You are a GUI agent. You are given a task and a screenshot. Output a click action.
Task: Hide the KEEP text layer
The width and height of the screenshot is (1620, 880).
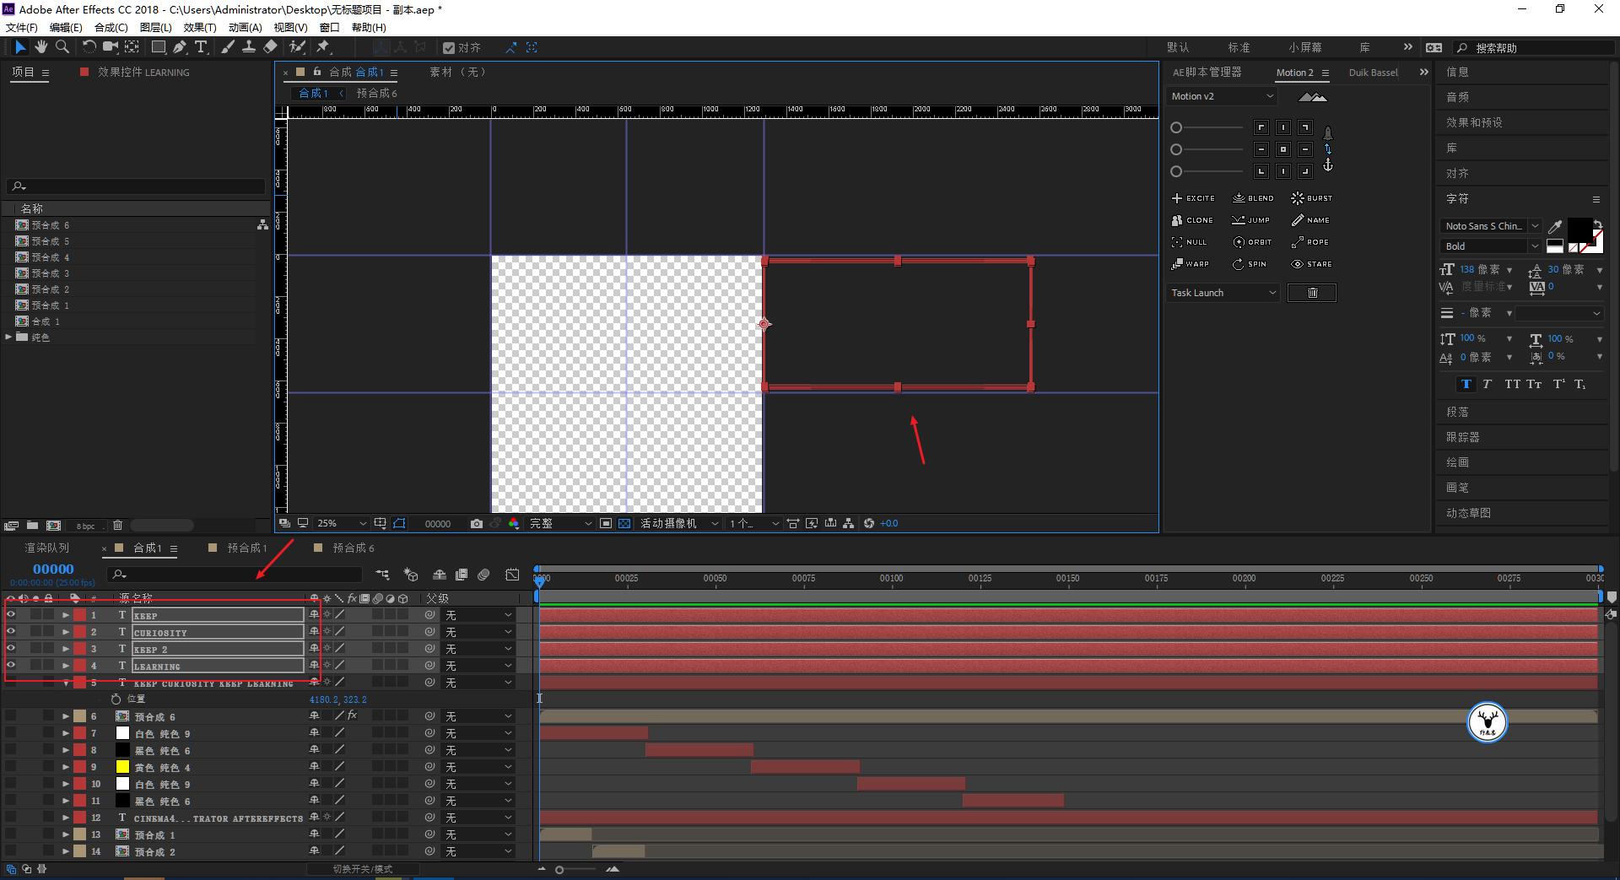11,615
